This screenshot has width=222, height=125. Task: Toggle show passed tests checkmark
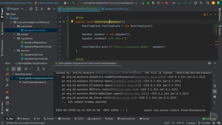point(14,69)
